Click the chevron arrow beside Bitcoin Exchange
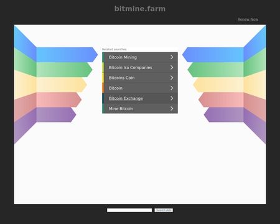Image resolution: width=280 pixels, height=224 pixels. (172, 98)
